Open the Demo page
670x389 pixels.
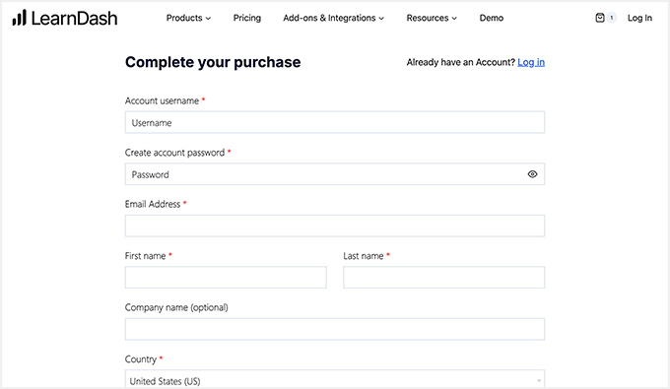(492, 18)
